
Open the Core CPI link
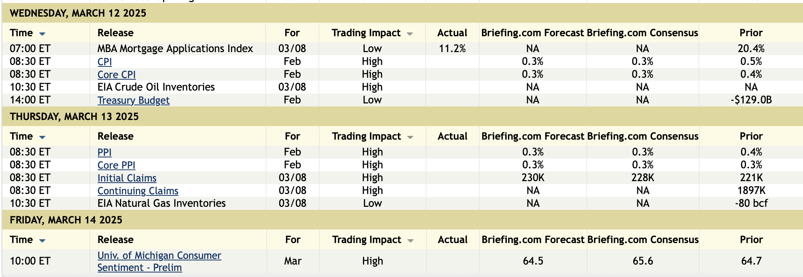point(116,74)
